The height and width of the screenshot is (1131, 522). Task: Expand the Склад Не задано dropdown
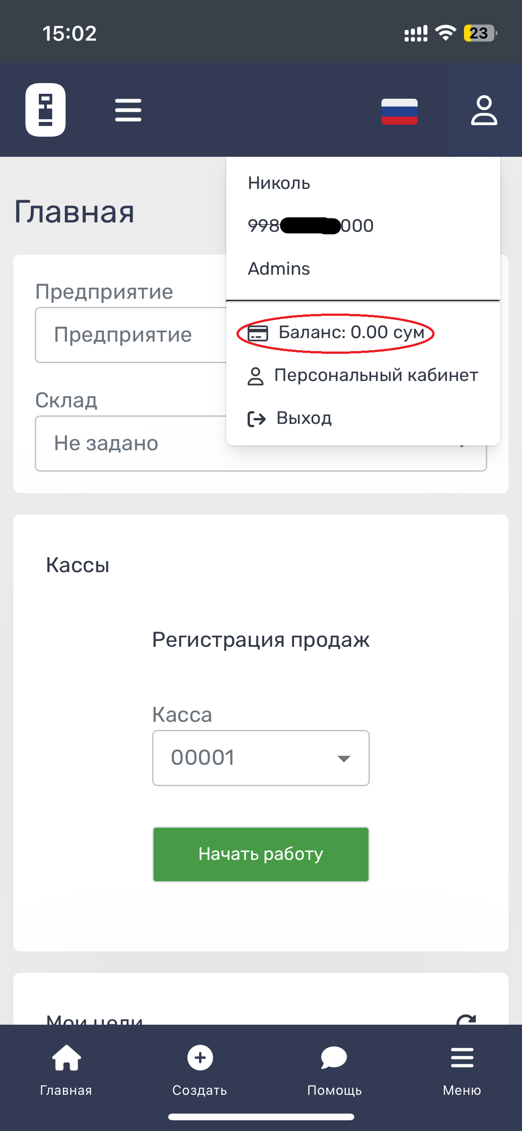[x=261, y=444]
